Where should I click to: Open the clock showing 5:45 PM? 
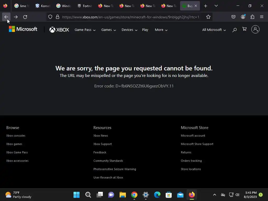(x=250, y=195)
